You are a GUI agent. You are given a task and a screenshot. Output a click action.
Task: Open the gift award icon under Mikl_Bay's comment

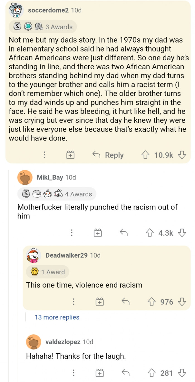point(97,233)
